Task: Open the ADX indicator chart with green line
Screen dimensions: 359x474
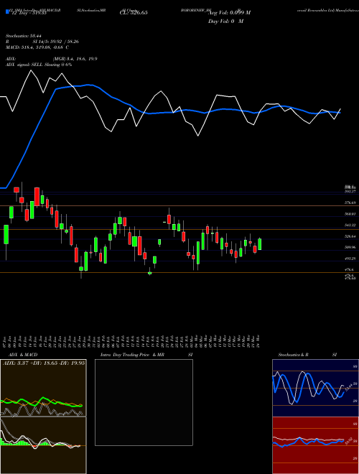Action: click(43, 388)
